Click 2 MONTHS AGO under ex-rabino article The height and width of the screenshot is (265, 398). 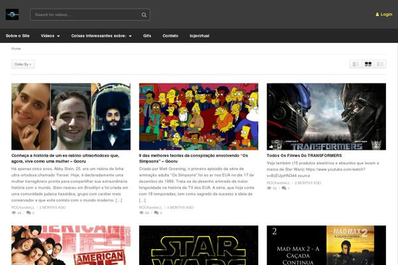(x=52, y=207)
